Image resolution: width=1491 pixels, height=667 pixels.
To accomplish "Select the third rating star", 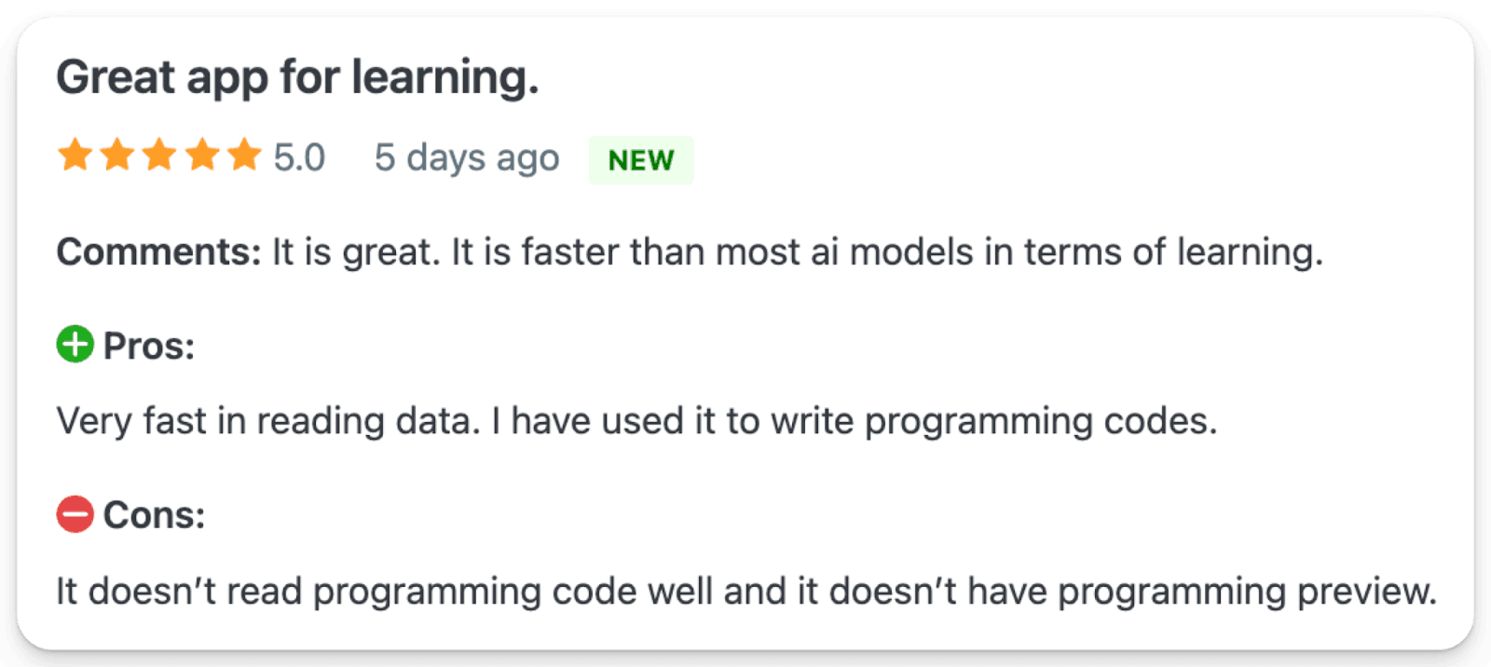I will coord(159,156).
